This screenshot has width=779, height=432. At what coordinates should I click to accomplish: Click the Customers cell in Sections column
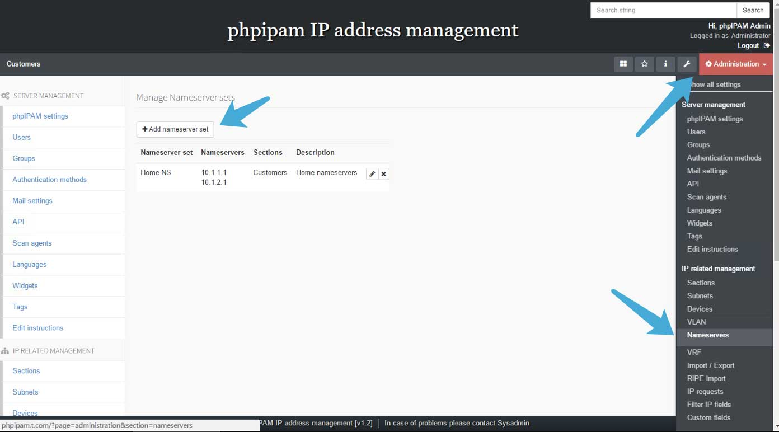[270, 173]
